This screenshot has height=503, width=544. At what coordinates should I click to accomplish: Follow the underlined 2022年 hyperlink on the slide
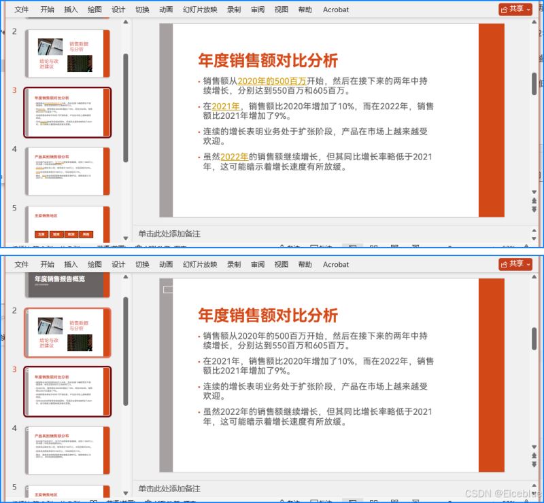235,157
